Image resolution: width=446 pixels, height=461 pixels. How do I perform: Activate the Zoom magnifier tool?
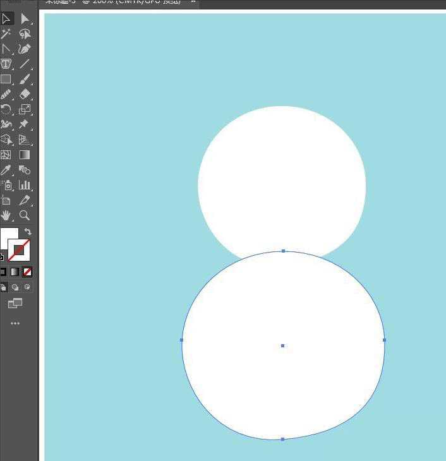tap(25, 215)
